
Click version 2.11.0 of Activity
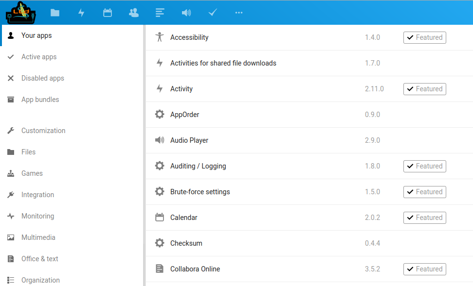tap(374, 89)
